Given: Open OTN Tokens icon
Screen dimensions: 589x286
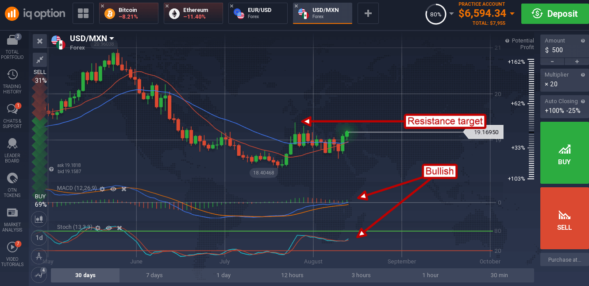Looking at the screenshot, I should pos(12,178).
